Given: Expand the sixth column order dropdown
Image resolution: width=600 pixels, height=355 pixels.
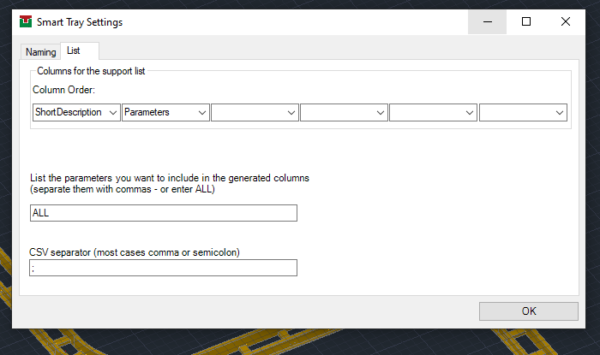Looking at the screenshot, I should click(523, 113).
